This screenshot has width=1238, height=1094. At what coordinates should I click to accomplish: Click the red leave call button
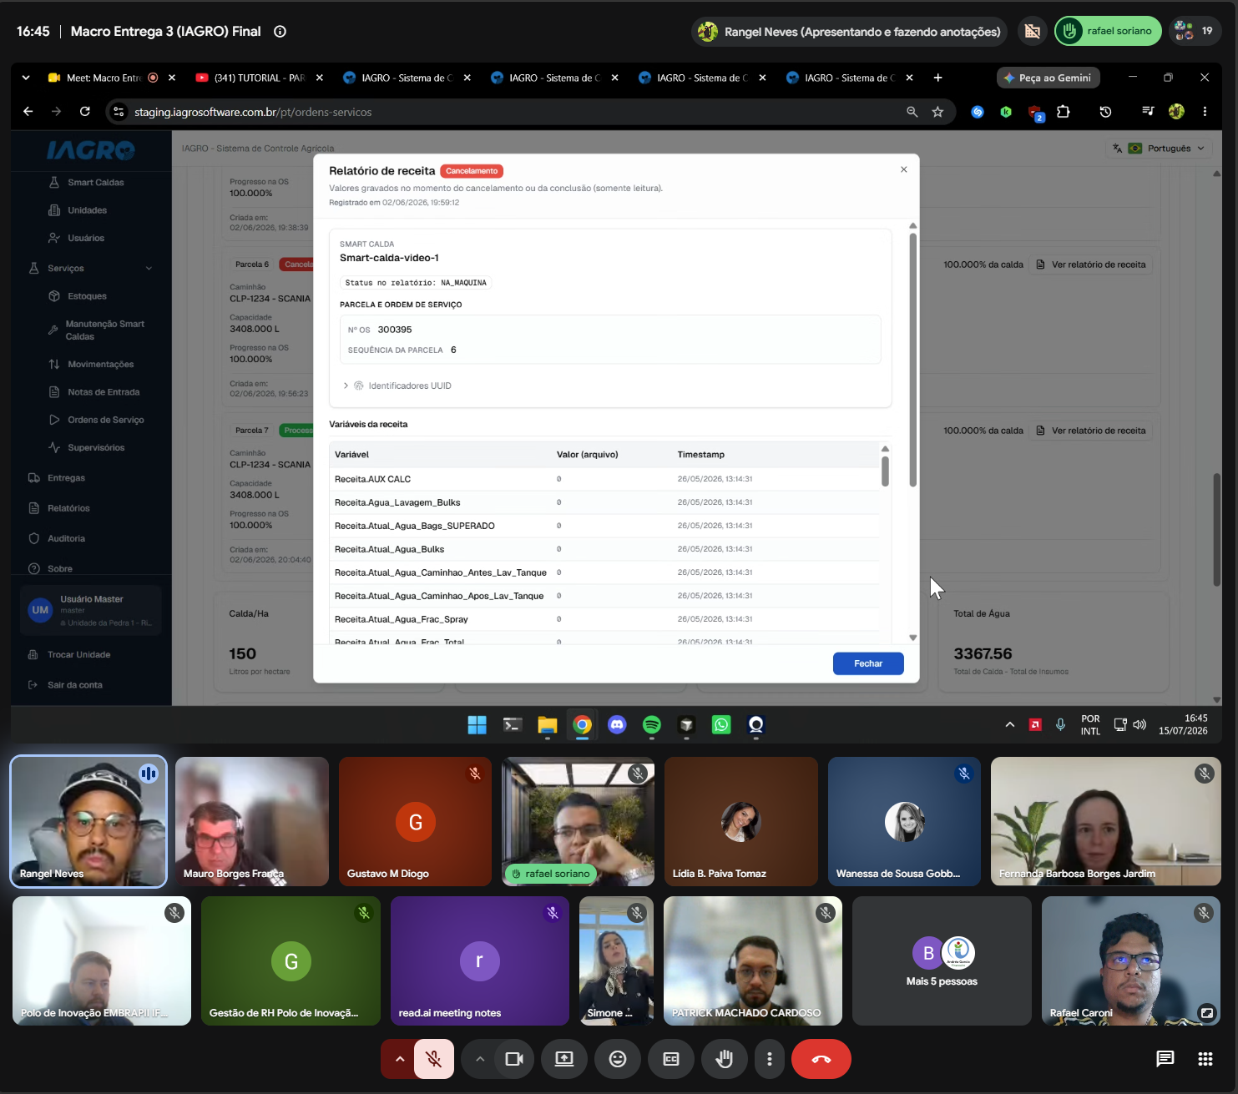[821, 1059]
